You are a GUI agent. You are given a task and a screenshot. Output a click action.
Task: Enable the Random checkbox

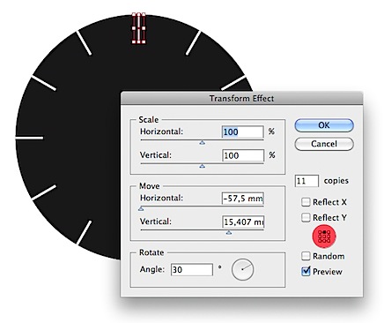[306, 256]
